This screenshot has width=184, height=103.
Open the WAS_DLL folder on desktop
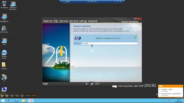4,66
